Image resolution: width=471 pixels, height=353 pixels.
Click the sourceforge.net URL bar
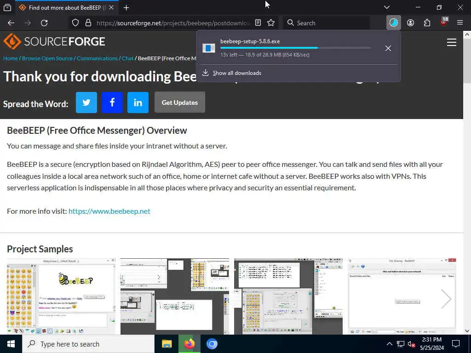tap(173, 23)
